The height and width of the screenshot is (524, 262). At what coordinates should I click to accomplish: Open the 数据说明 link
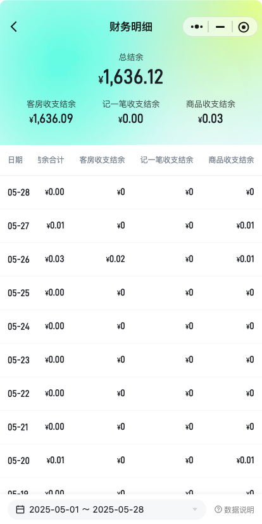(234, 509)
